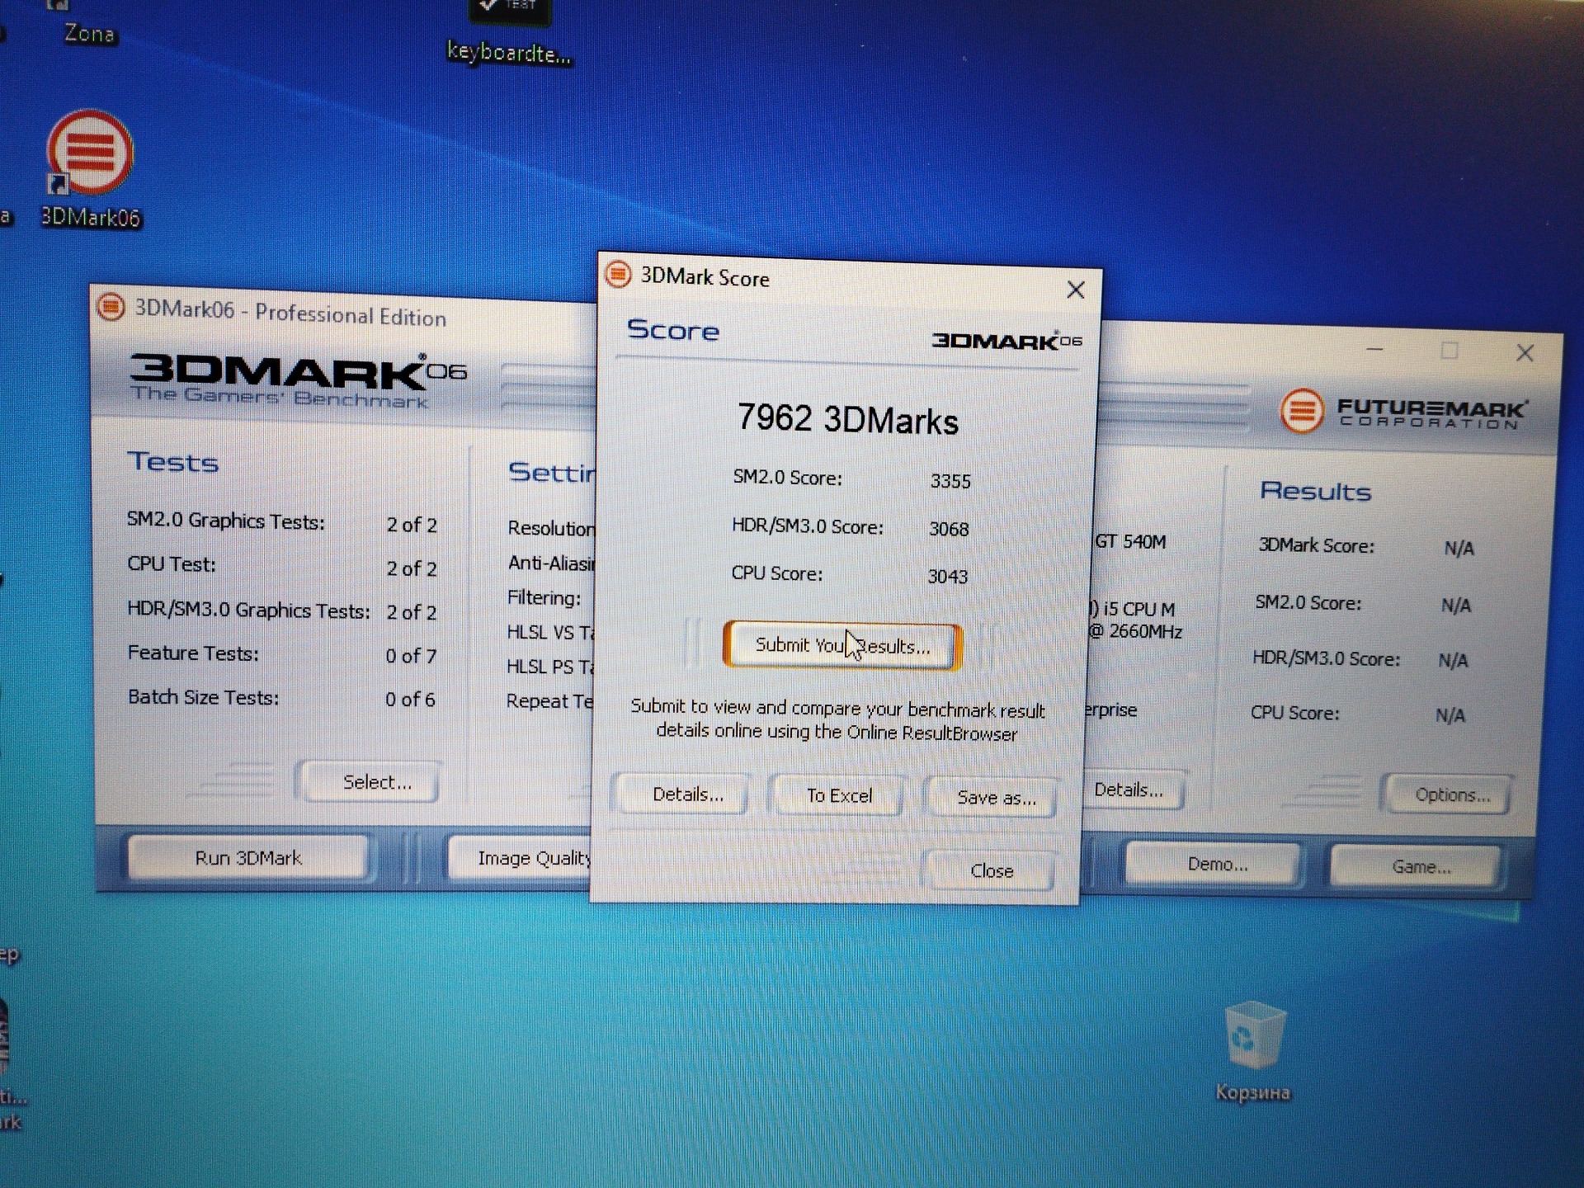
Task: Click the Resolution setting label
Action: point(551,528)
